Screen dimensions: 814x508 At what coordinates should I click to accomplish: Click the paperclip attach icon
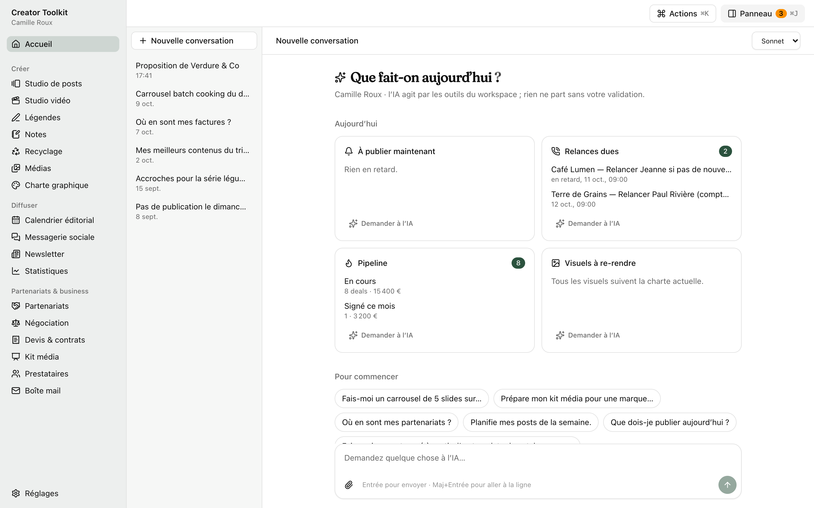tap(349, 485)
